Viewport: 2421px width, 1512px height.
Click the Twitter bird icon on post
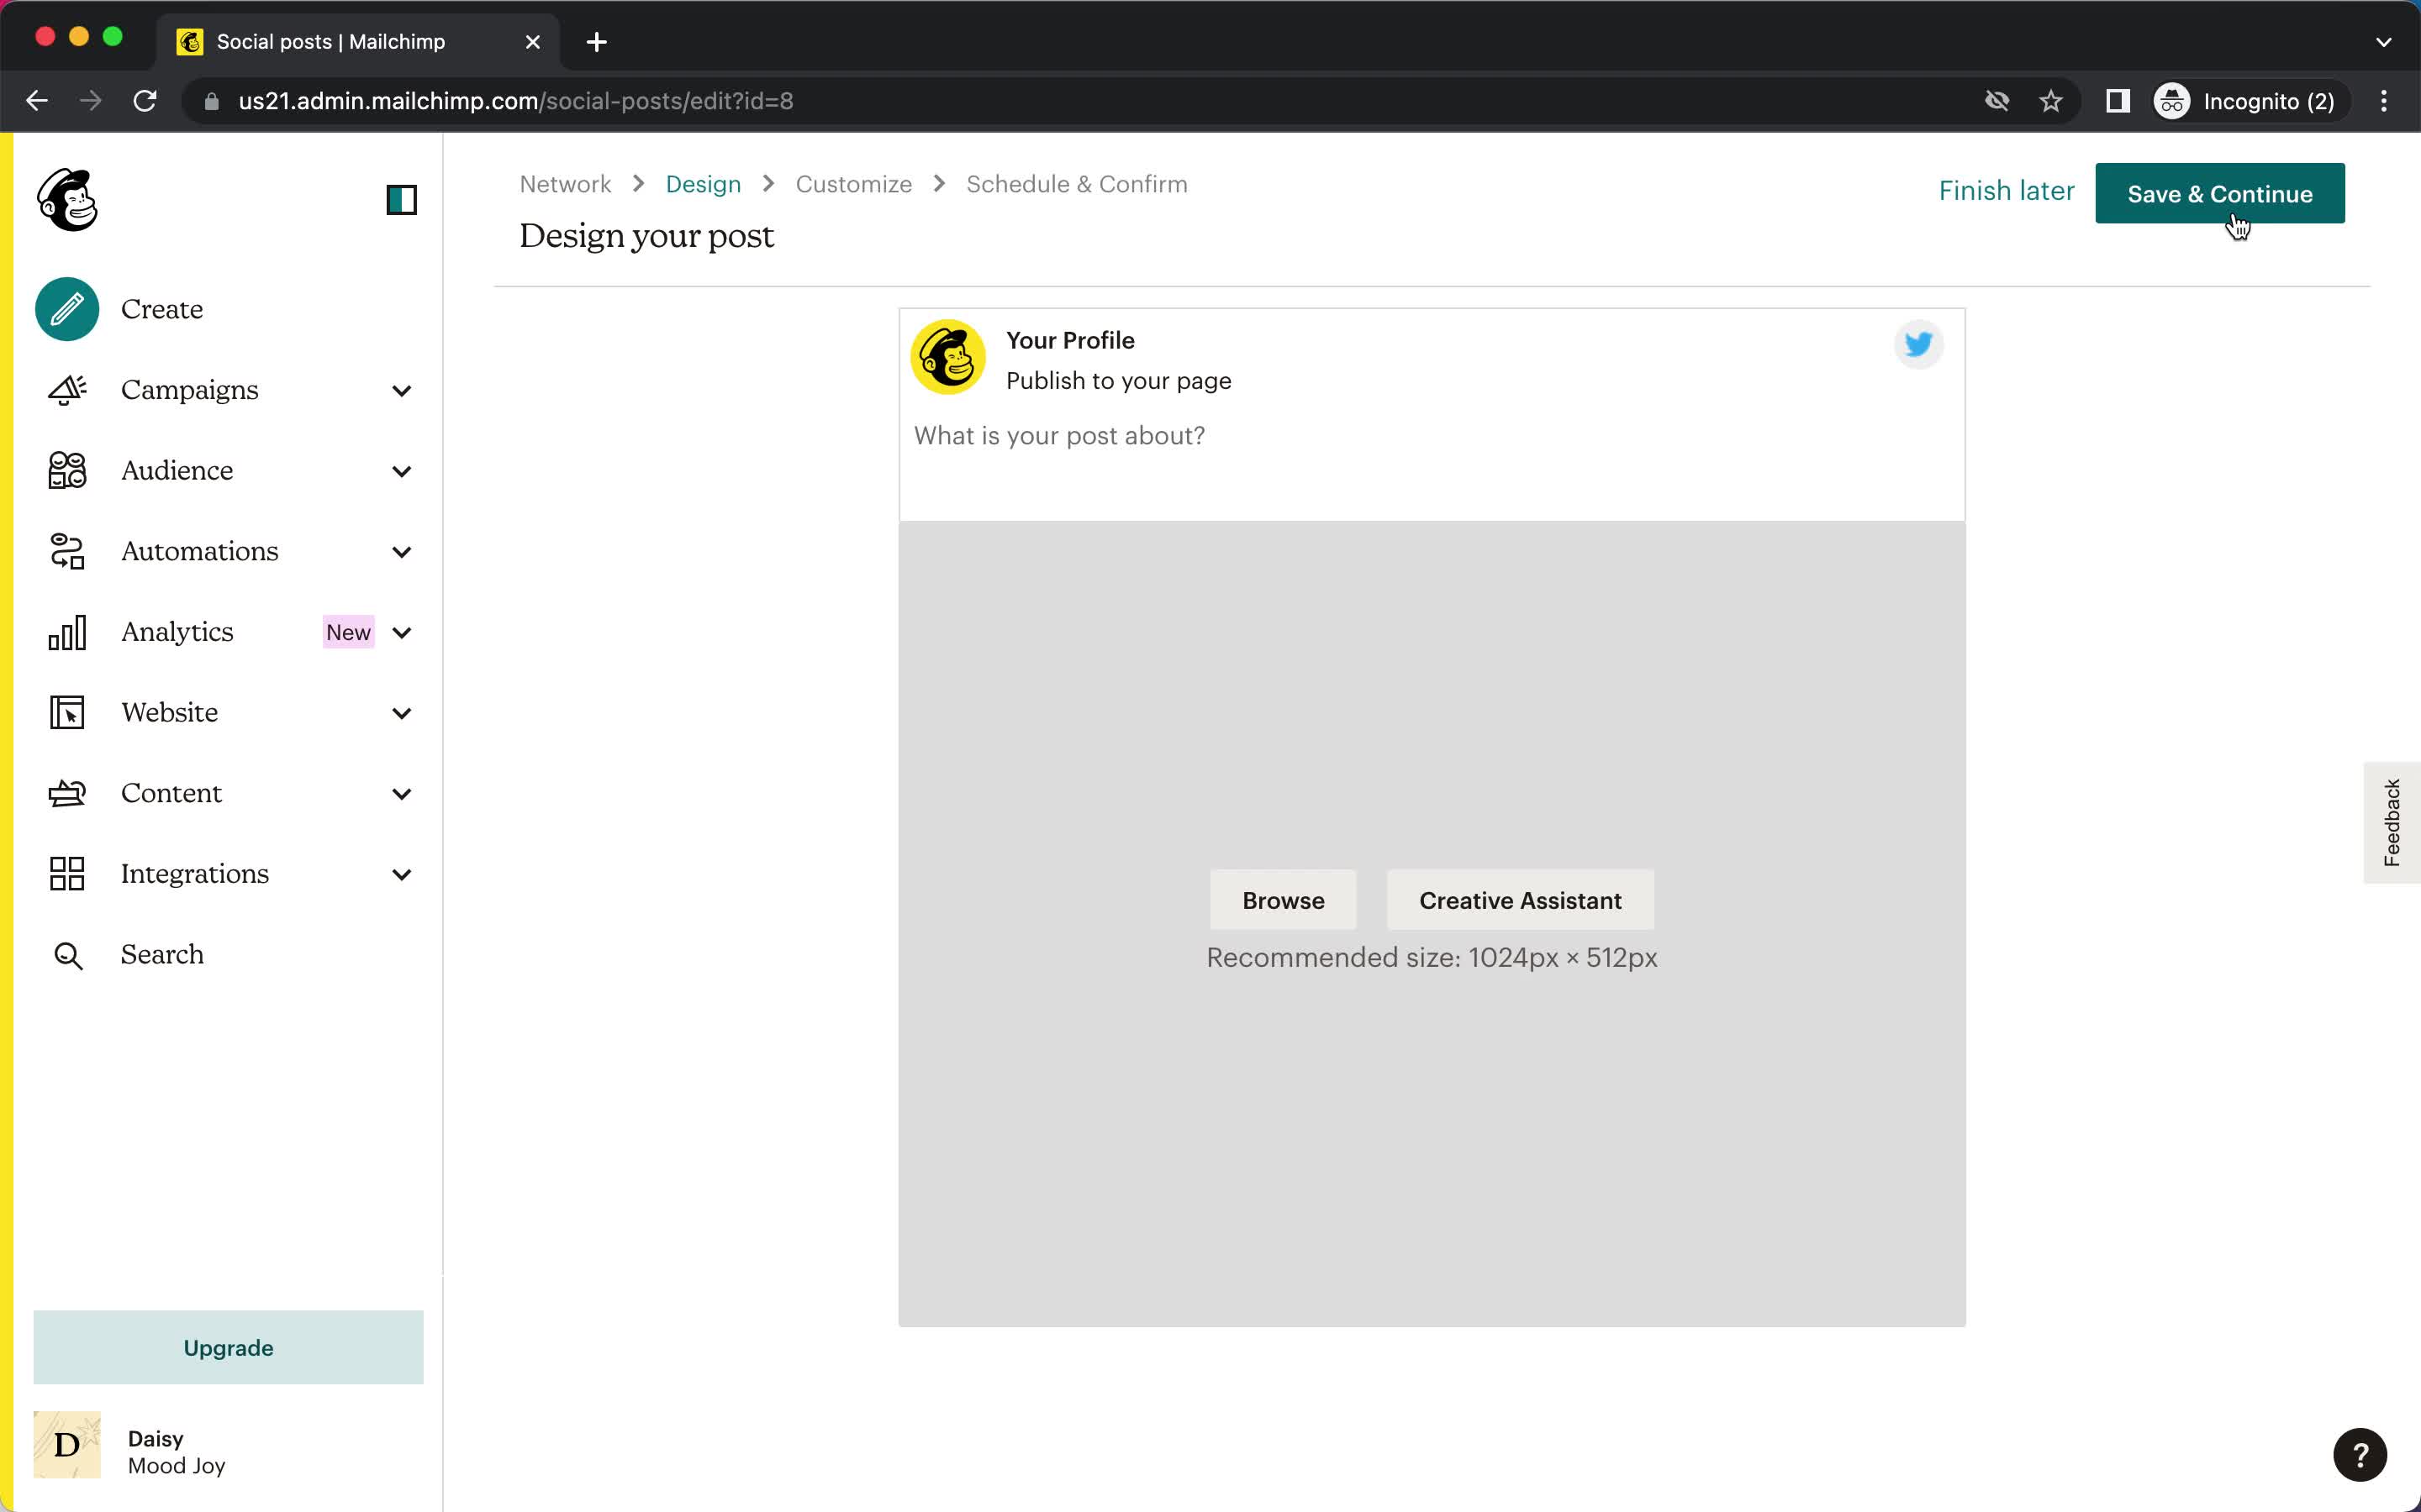coord(1917,344)
